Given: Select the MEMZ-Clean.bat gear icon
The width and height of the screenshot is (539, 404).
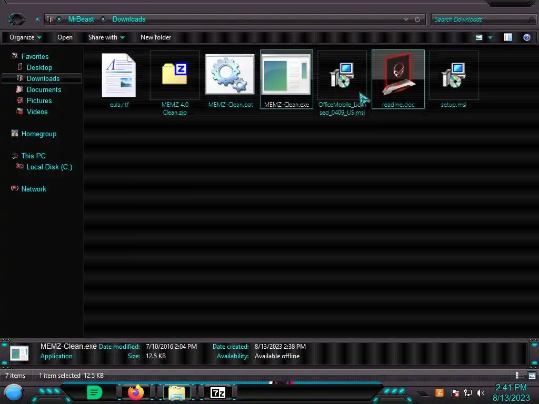Looking at the screenshot, I should point(229,74).
